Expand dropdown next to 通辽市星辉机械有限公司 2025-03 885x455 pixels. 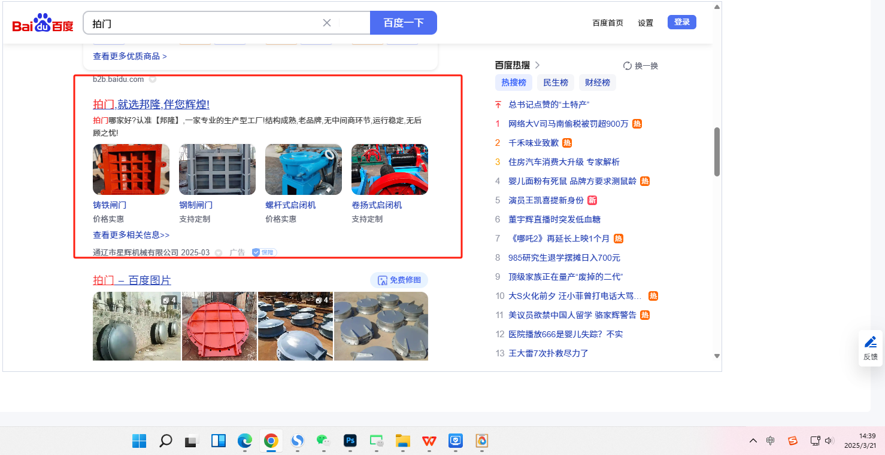point(219,252)
